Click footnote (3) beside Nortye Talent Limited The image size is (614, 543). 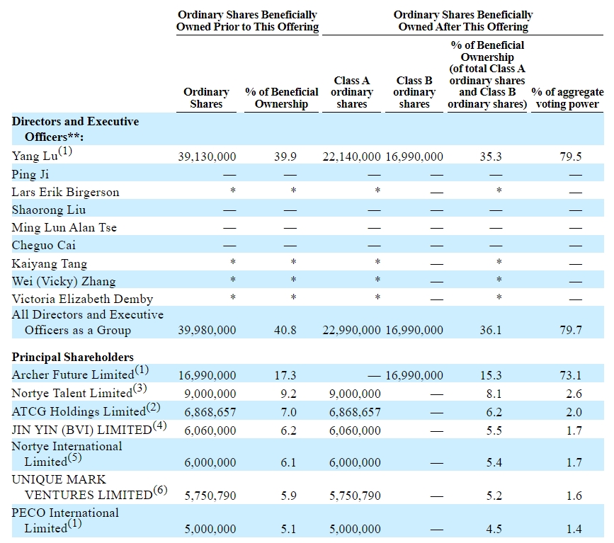pos(140,389)
